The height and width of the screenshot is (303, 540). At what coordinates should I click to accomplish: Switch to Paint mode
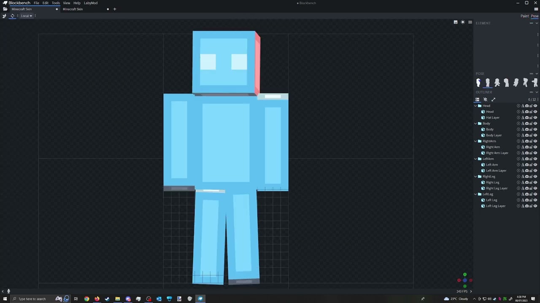click(x=524, y=16)
